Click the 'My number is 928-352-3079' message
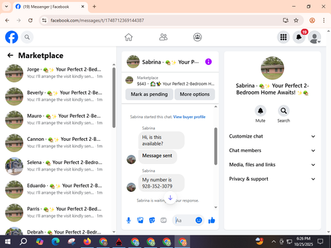 tap(162, 183)
